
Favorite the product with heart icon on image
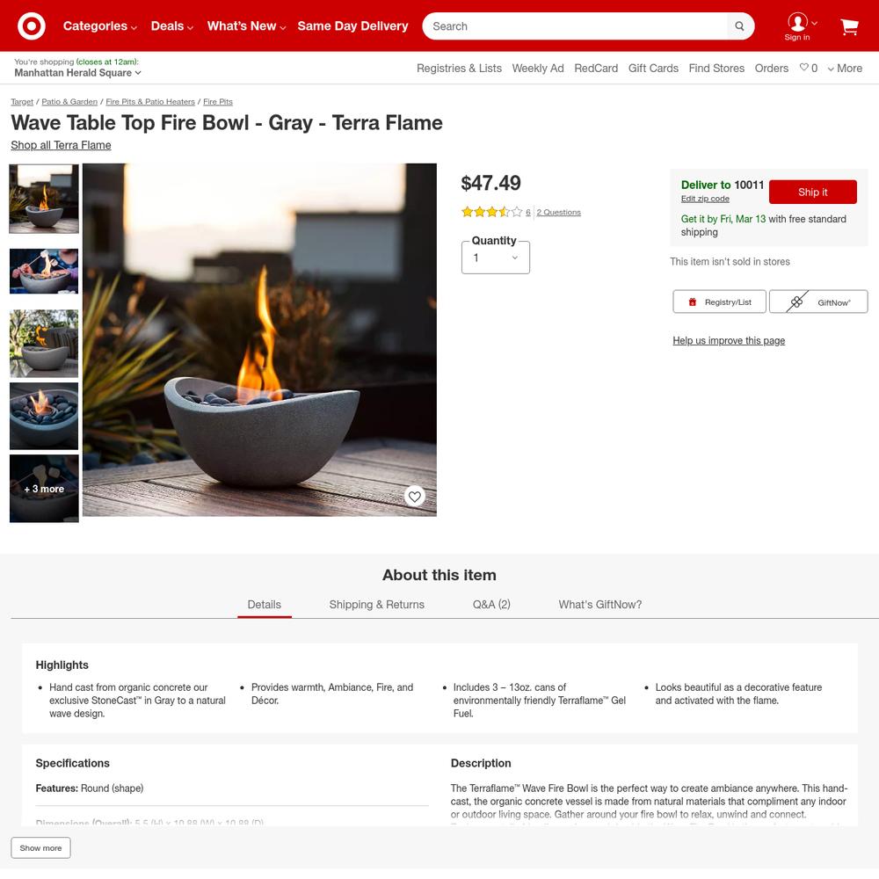[x=414, y=496]
